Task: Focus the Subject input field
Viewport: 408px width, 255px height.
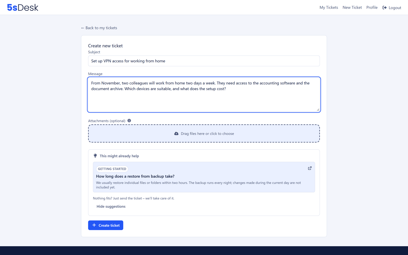Action: 204,61
